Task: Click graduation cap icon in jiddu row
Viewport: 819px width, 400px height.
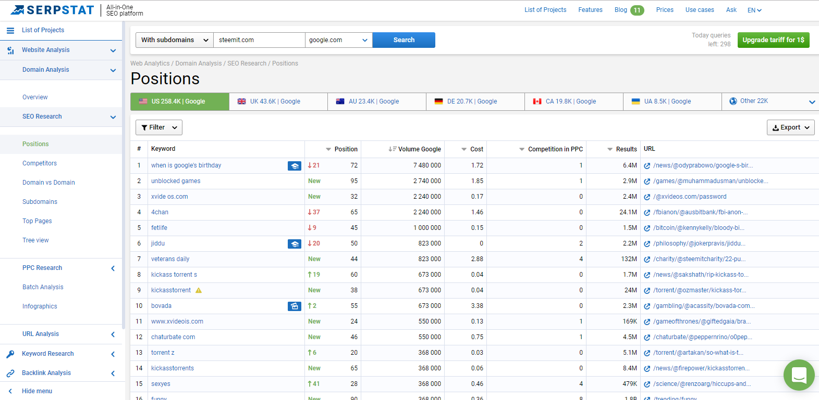Action: pos(295,244)
